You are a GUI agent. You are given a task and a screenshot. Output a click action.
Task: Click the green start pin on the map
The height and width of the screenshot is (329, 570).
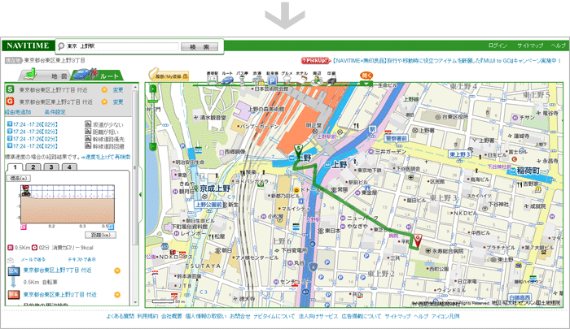(298, 149)
